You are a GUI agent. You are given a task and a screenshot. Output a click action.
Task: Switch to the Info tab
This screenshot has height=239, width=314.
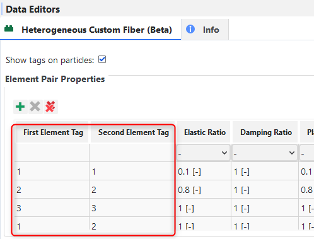click(205, 30)
